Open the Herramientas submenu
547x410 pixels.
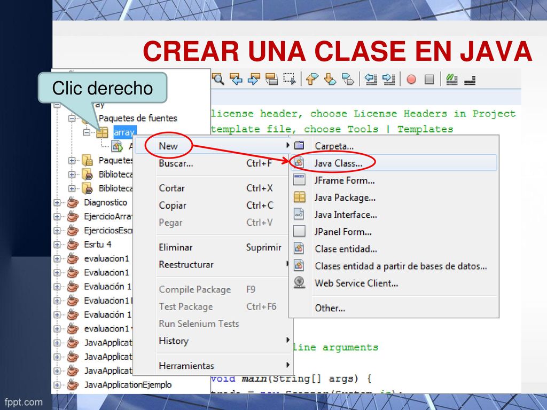point(214,365)
